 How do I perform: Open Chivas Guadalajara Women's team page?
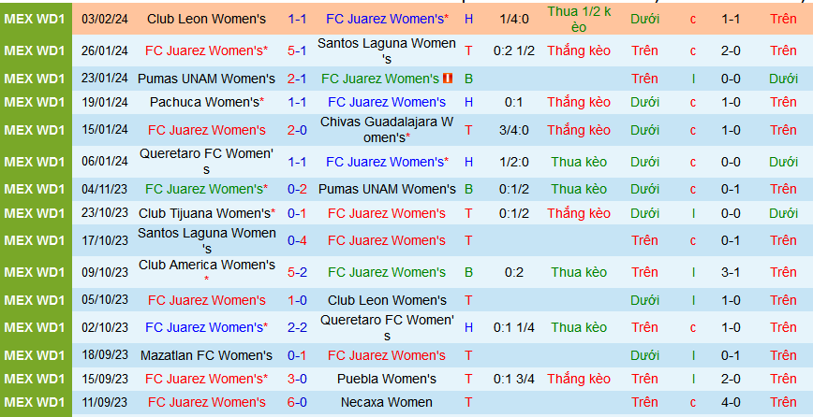point(387,130)
